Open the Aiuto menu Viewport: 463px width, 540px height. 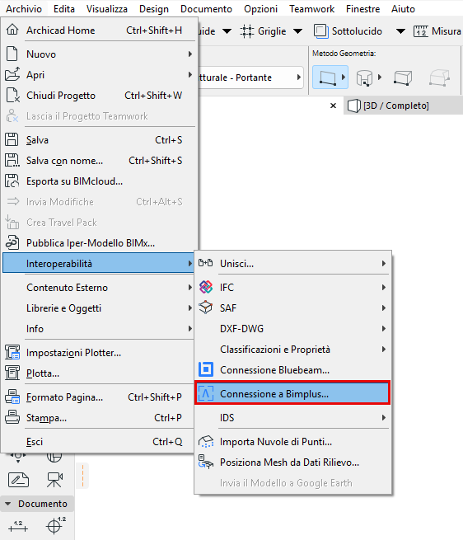tap(403, 8)
